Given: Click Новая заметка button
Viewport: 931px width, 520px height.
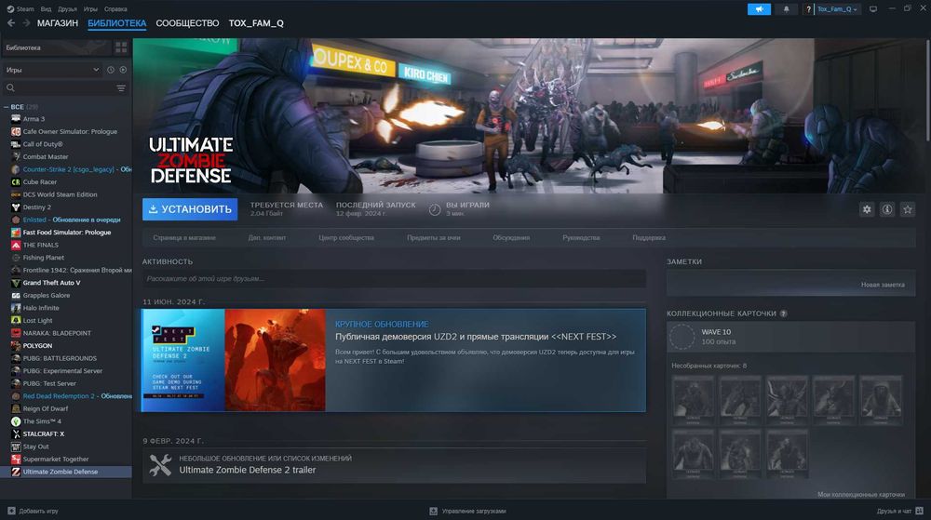Looking at the screenshot, I should (x=883, y=285).
